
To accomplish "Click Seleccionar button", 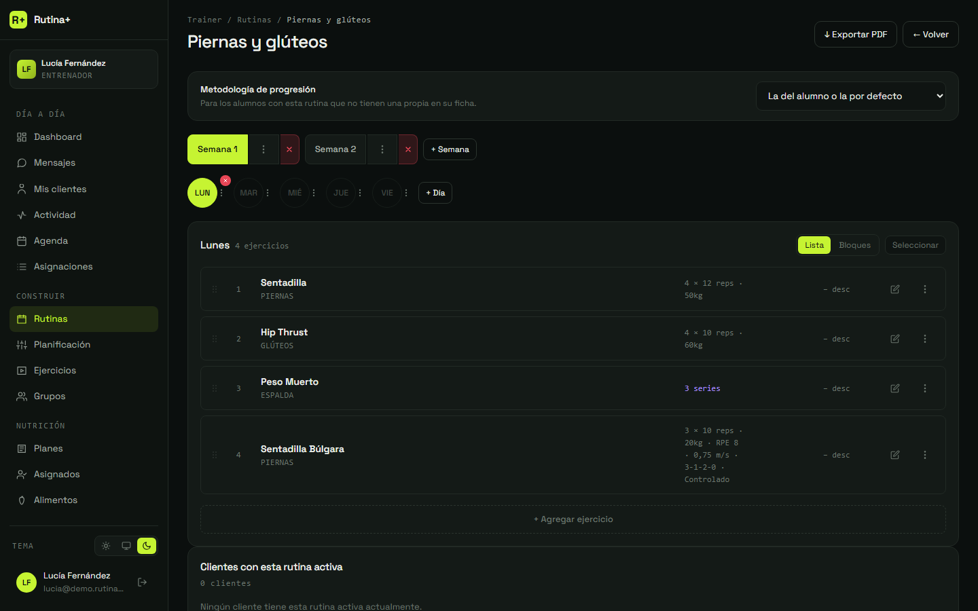I will click(x=916, y=245).
